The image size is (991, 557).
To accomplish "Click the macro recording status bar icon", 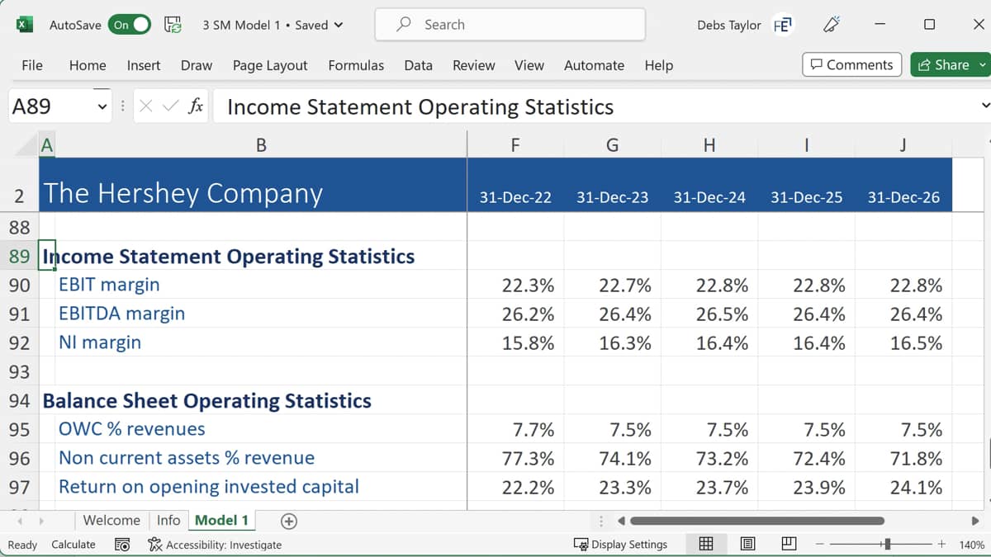I will point(122,545).
